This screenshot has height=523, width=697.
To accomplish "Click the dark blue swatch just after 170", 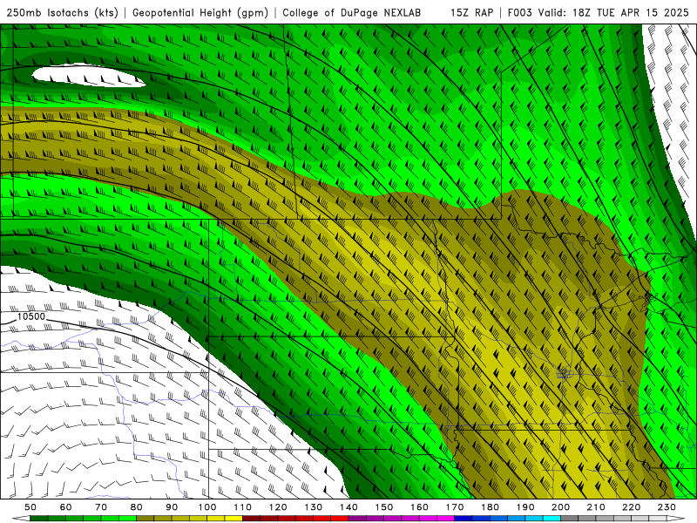I will 464,518.
